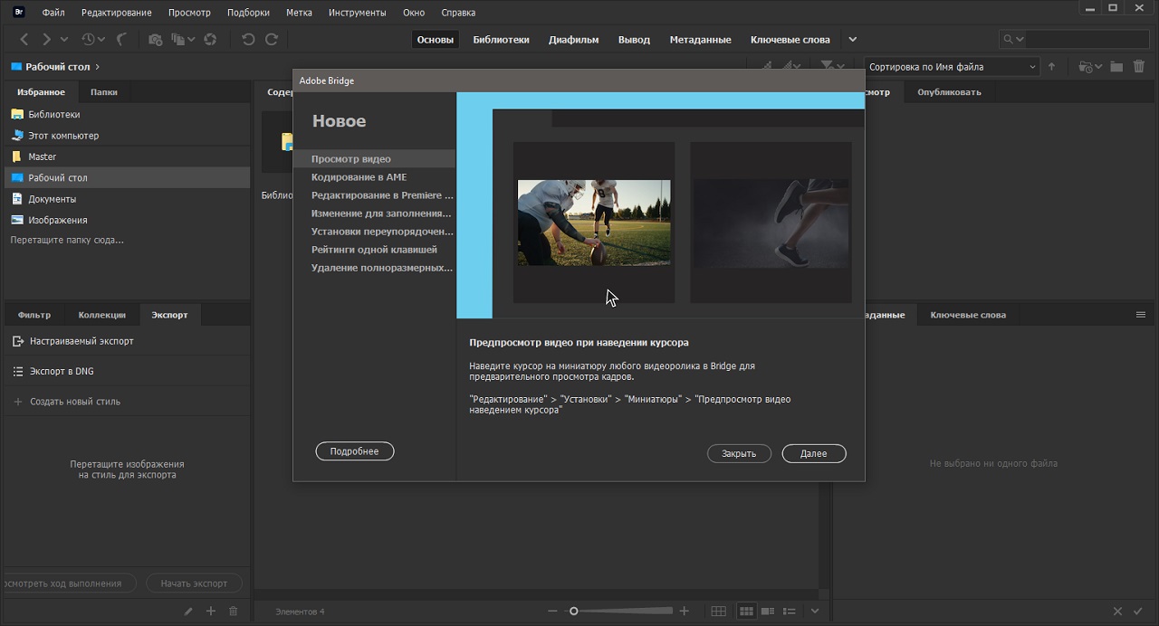
Task: Click the Open in Camera Raw icon
Action: (x=210, y=40)
